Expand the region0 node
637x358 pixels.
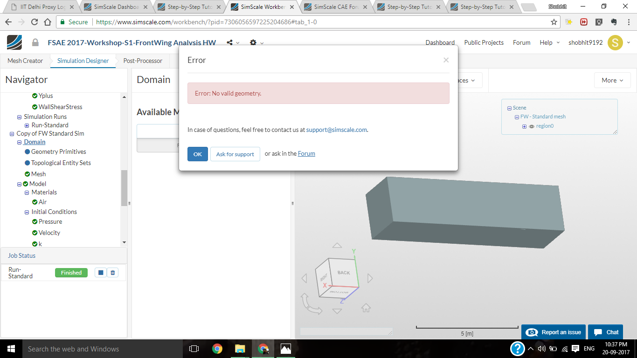[524, 126]
